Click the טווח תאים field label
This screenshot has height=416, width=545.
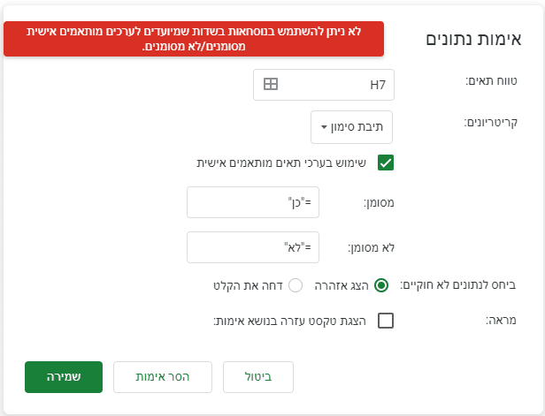(491, 81)
